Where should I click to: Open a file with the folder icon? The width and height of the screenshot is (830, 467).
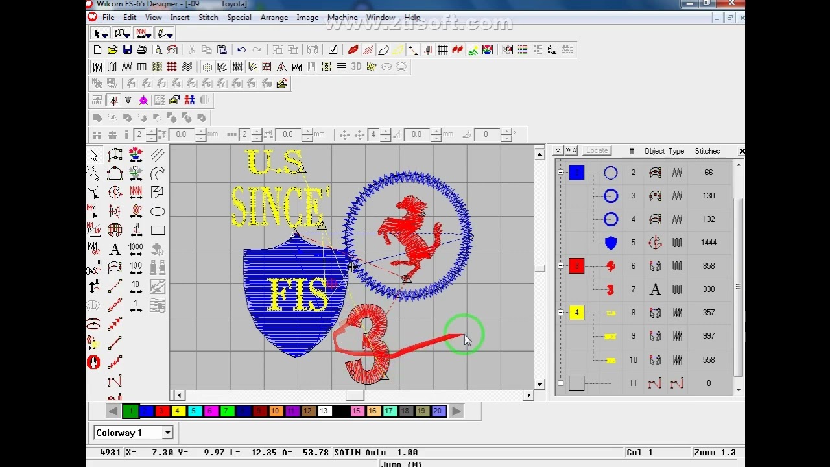pos(112,50)
